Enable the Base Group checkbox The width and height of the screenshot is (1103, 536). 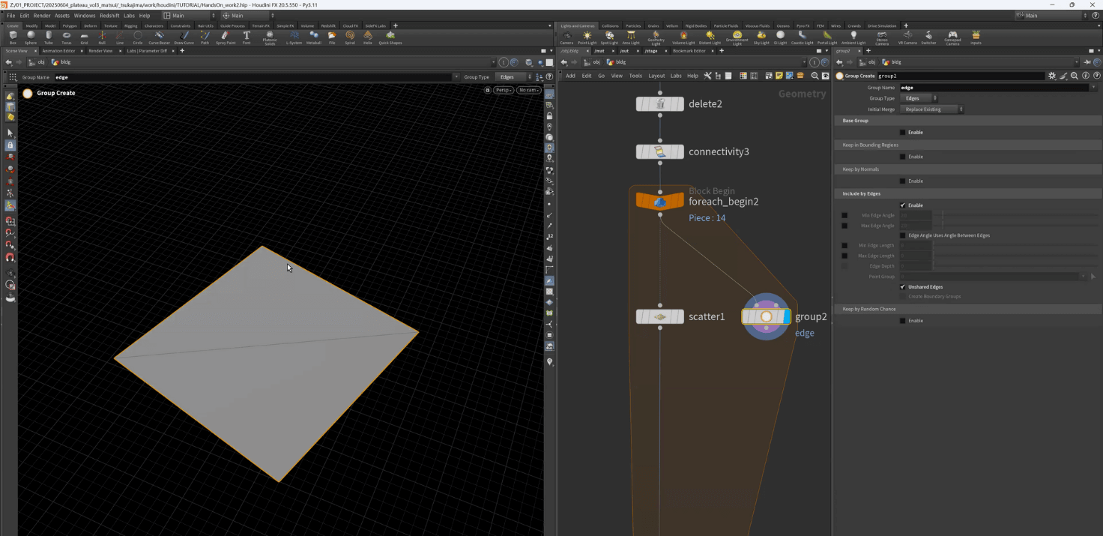(x=903, y=132)
